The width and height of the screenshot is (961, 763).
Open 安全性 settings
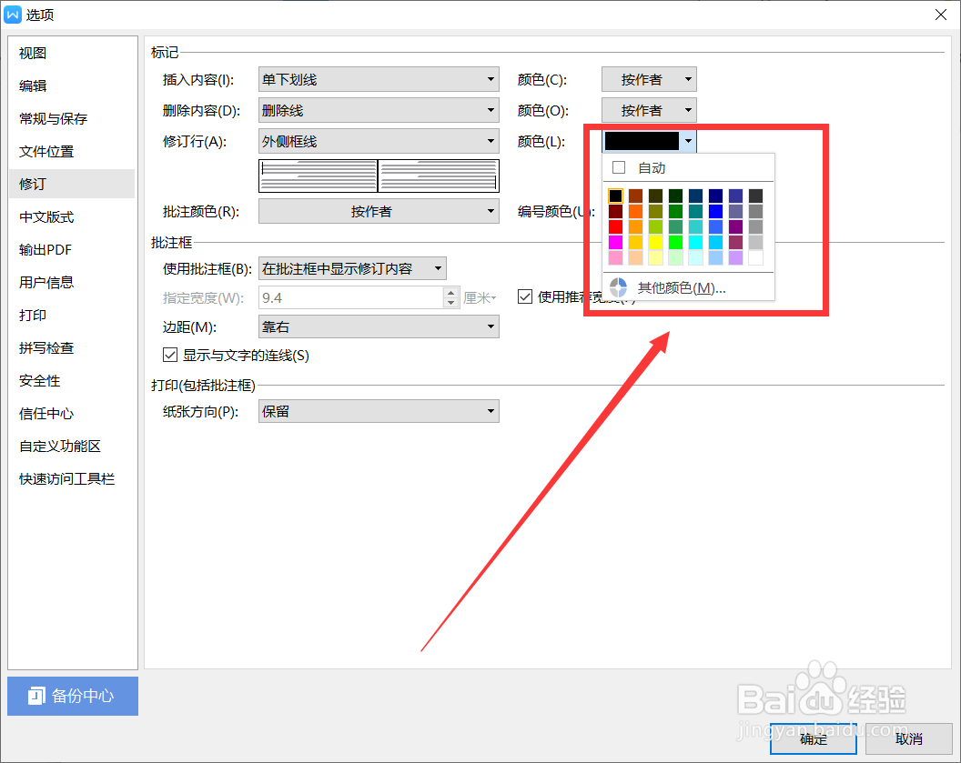point(72,381)
